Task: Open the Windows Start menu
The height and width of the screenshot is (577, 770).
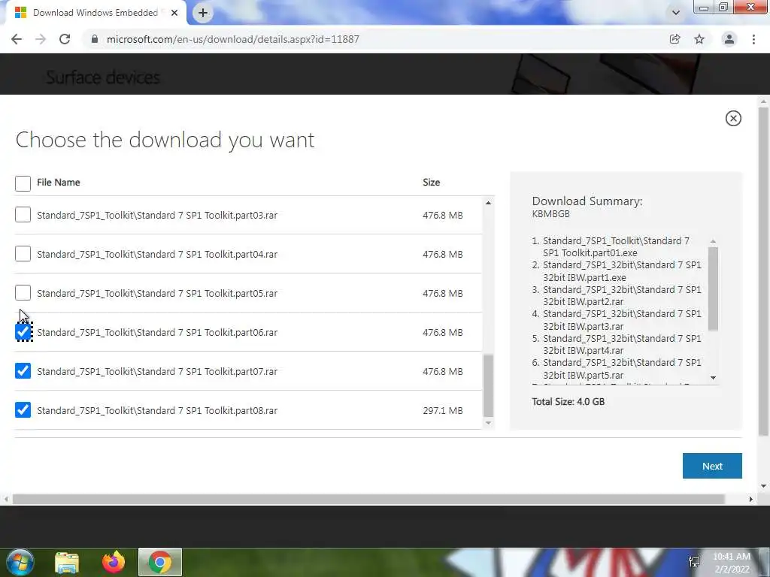Action: click(20, 562)
